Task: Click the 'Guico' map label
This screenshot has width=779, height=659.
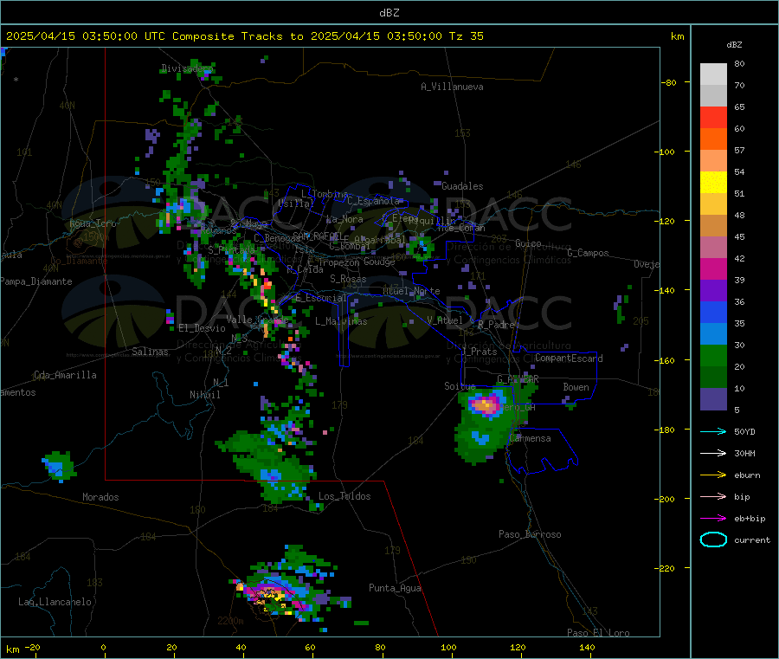Action: pyautogui.click(x=528, y=243)
